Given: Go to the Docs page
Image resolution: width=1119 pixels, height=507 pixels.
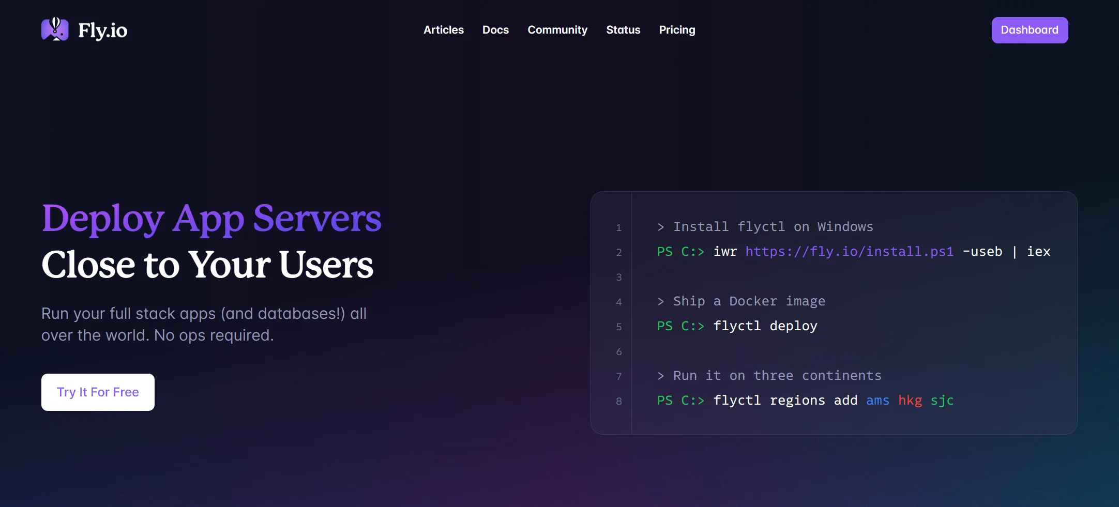Looking at the screenshot, I should pyautogui.click(x=495, y=30).
